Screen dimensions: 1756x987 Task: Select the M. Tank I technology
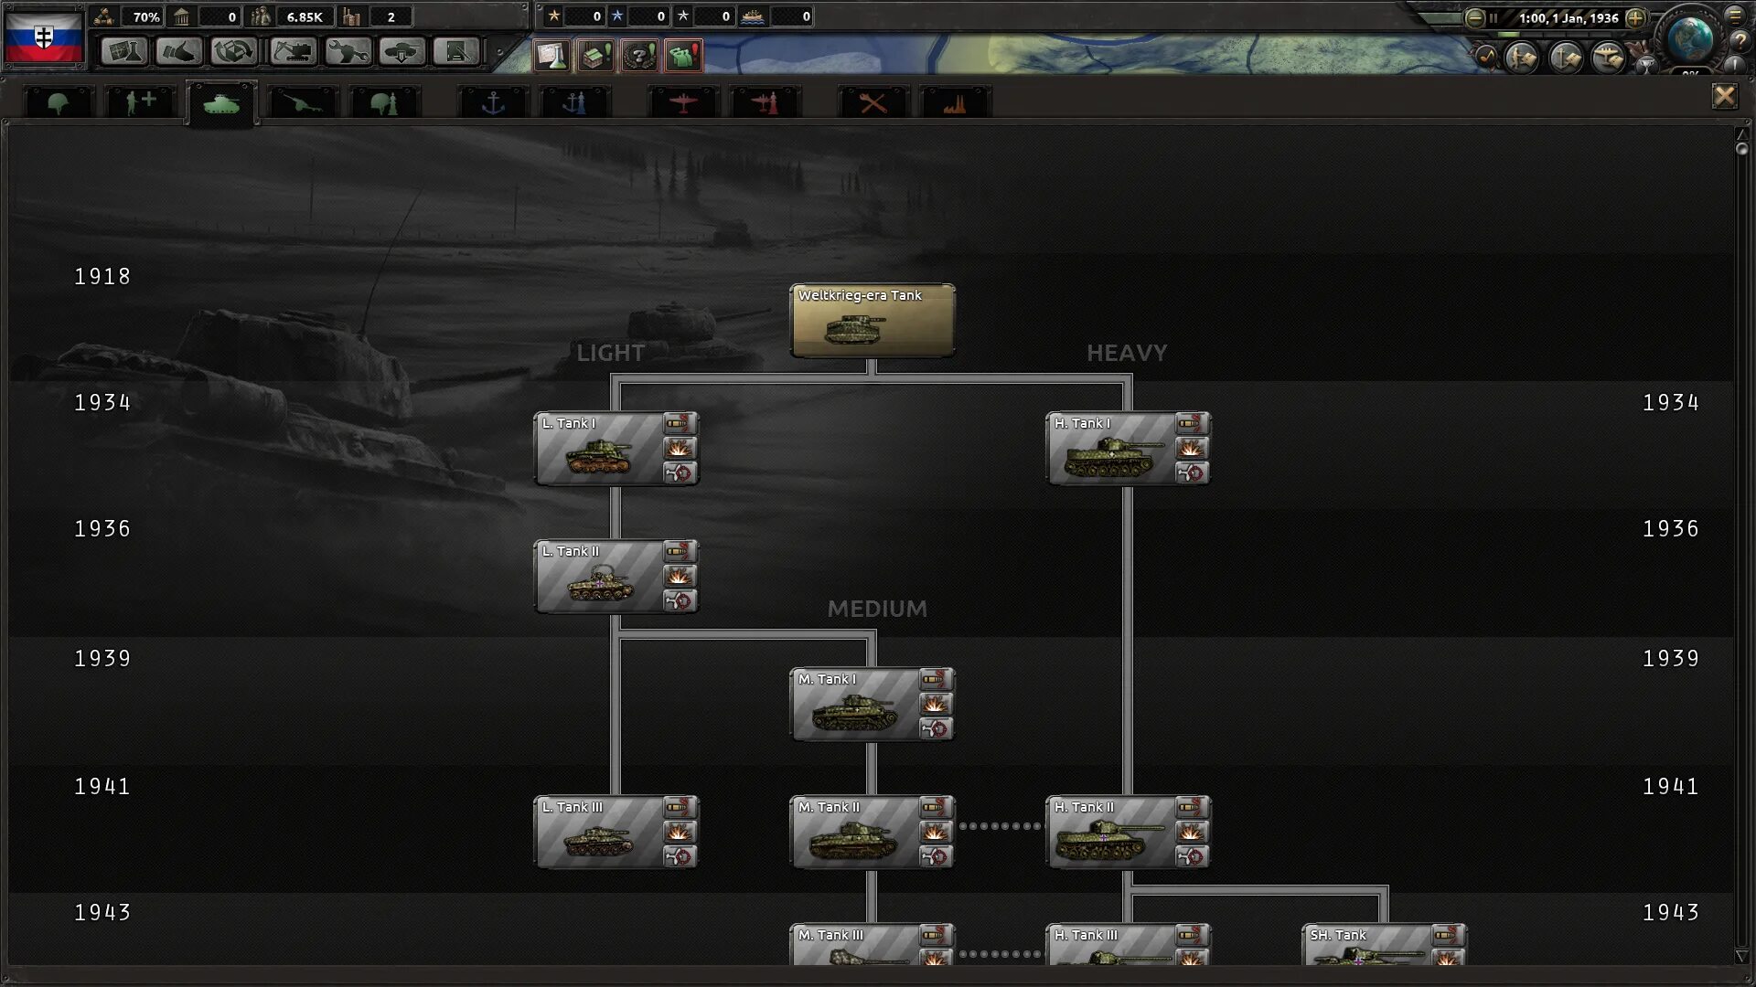(x=855, y=706)
